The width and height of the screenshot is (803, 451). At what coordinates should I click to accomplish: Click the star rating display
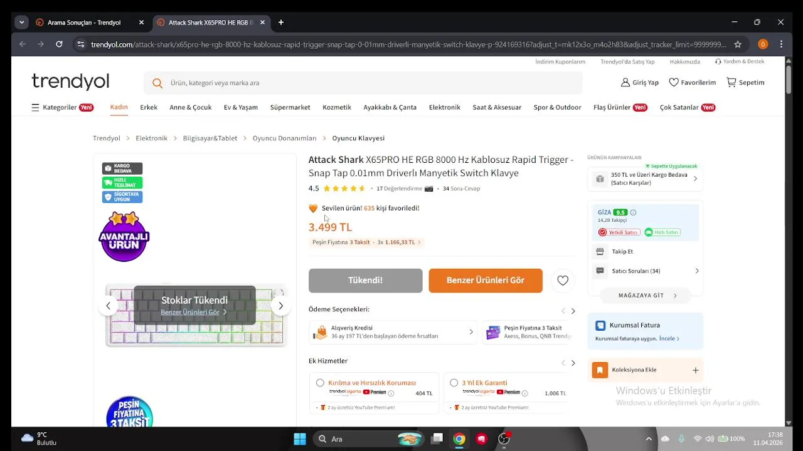[x=344, y=189]
